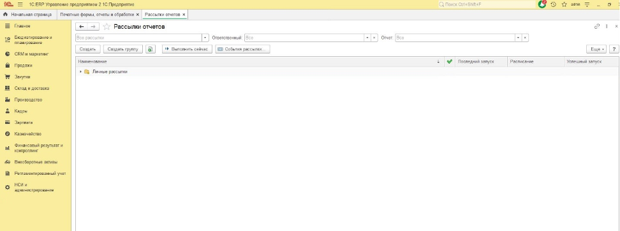Open the Ответственный dropdown arrow

[368, 38]
